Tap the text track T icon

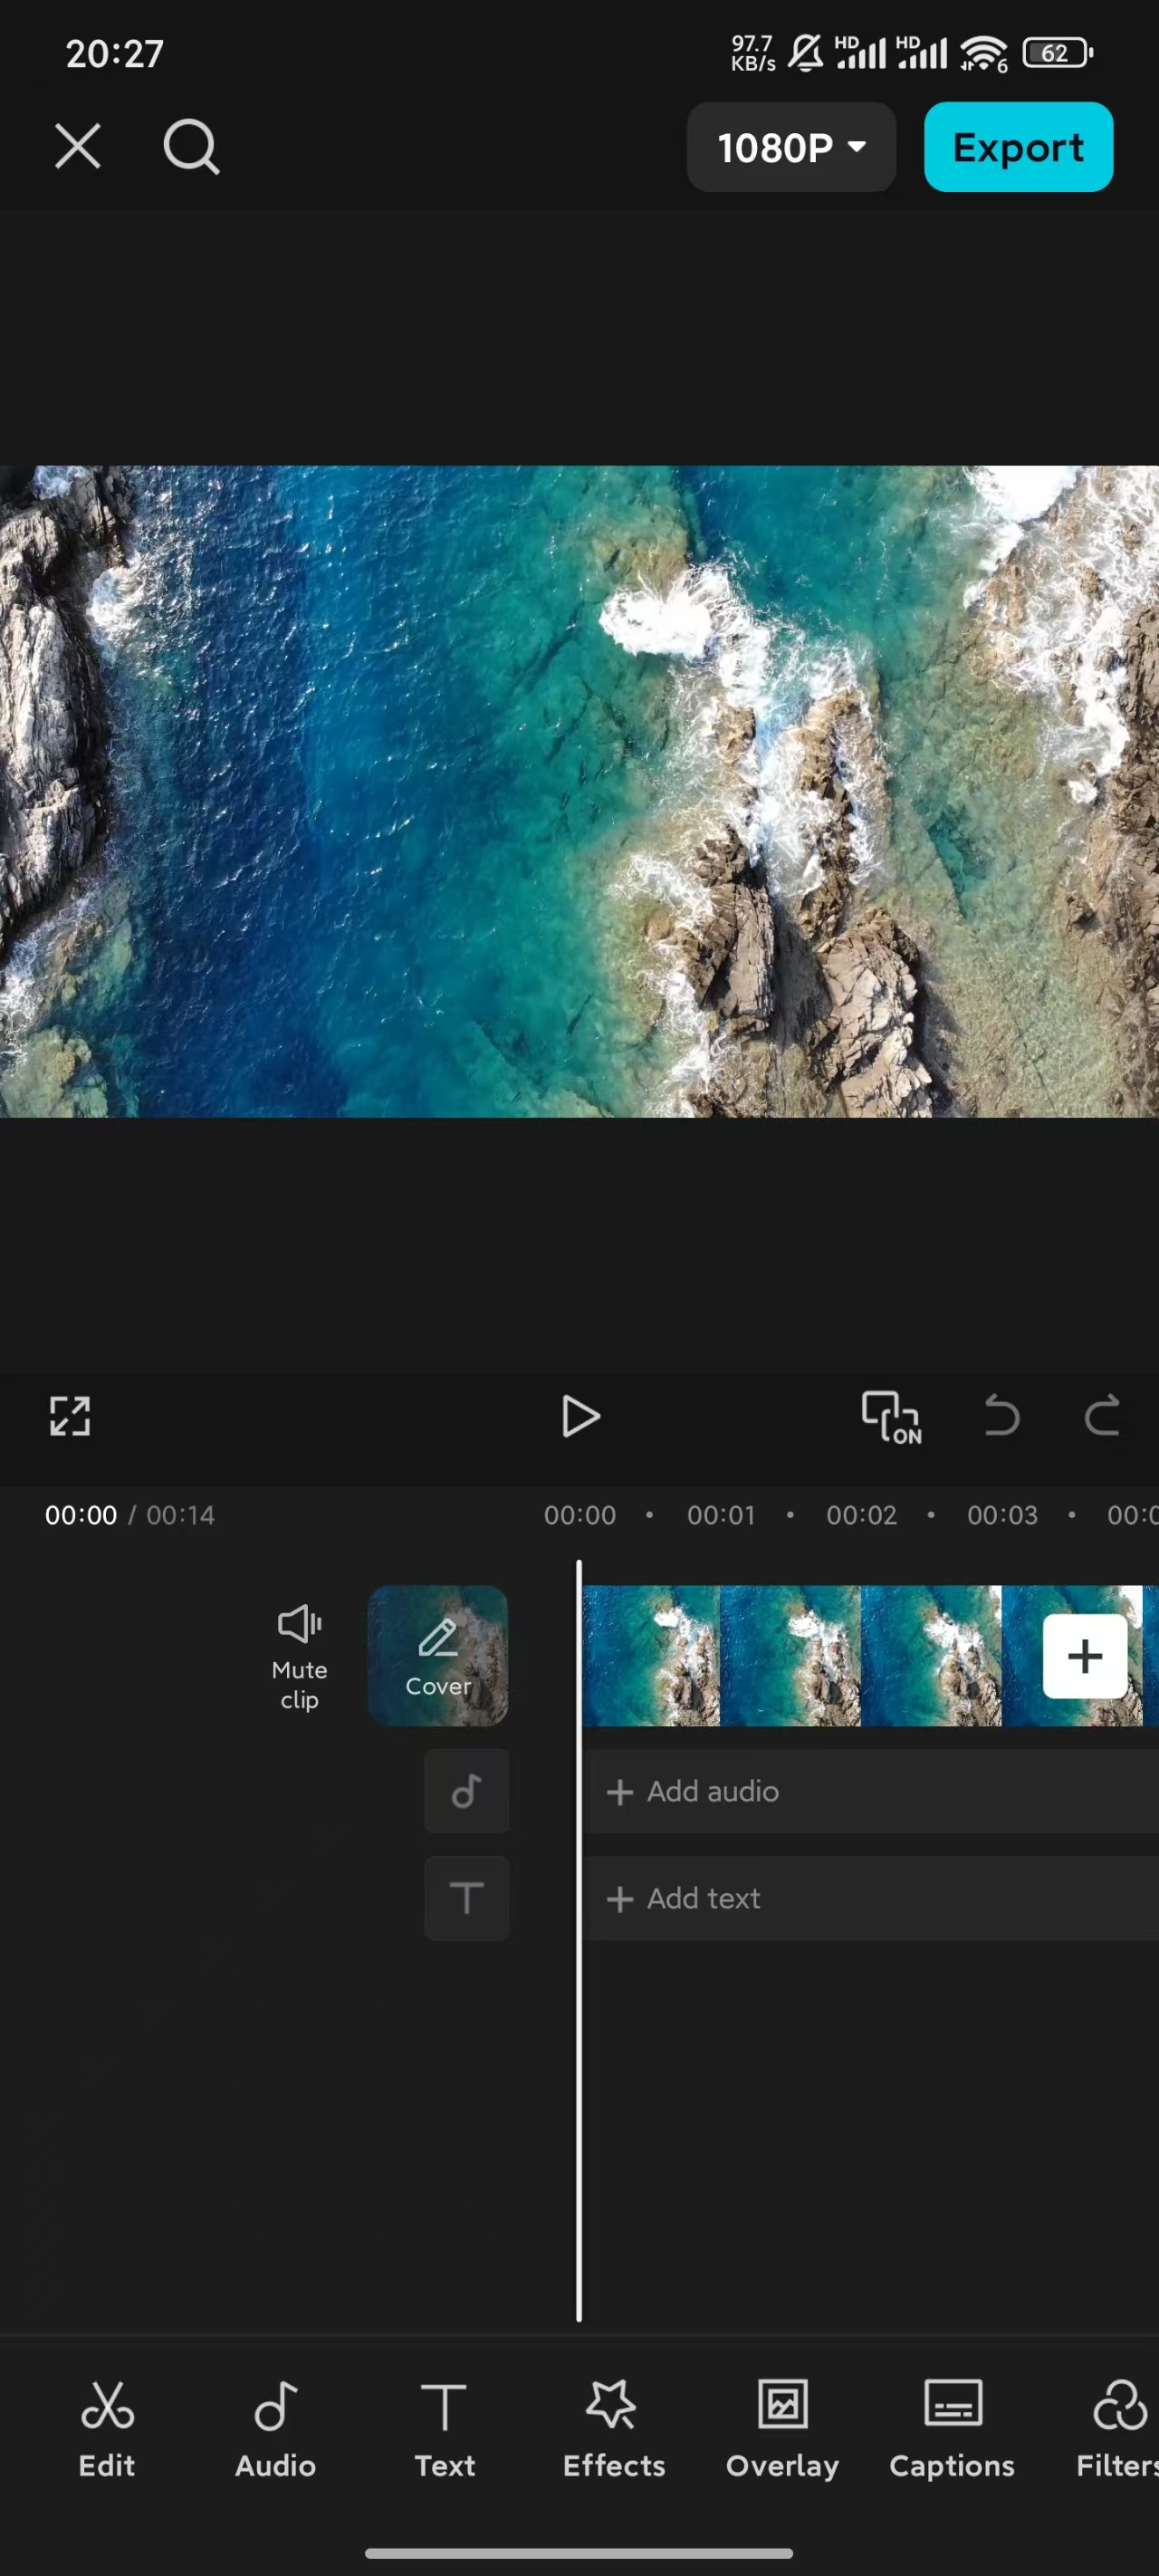(467, 1898)
